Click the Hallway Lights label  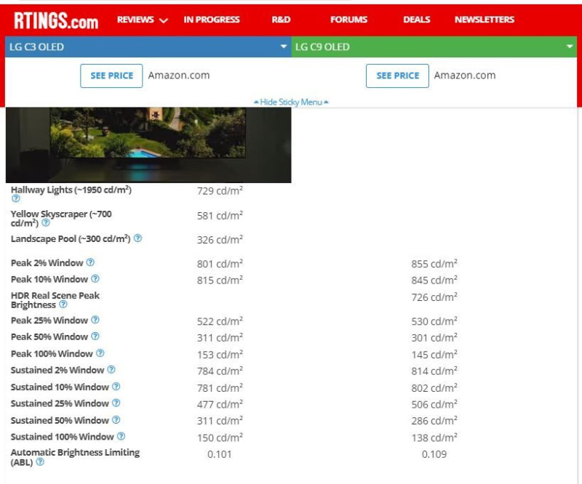[71, 190]
